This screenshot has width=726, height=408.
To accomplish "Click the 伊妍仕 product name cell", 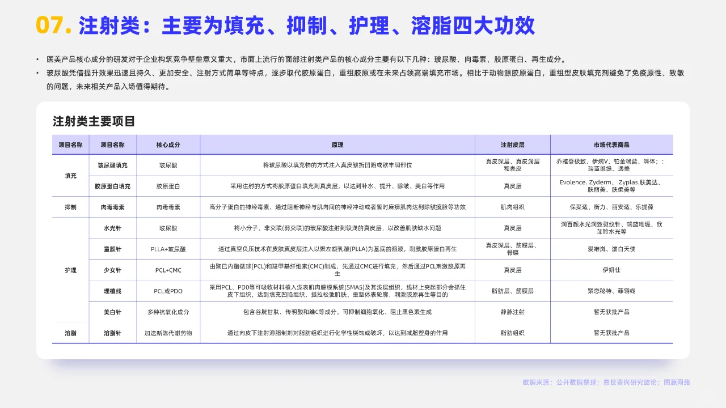I will point(610,270).
